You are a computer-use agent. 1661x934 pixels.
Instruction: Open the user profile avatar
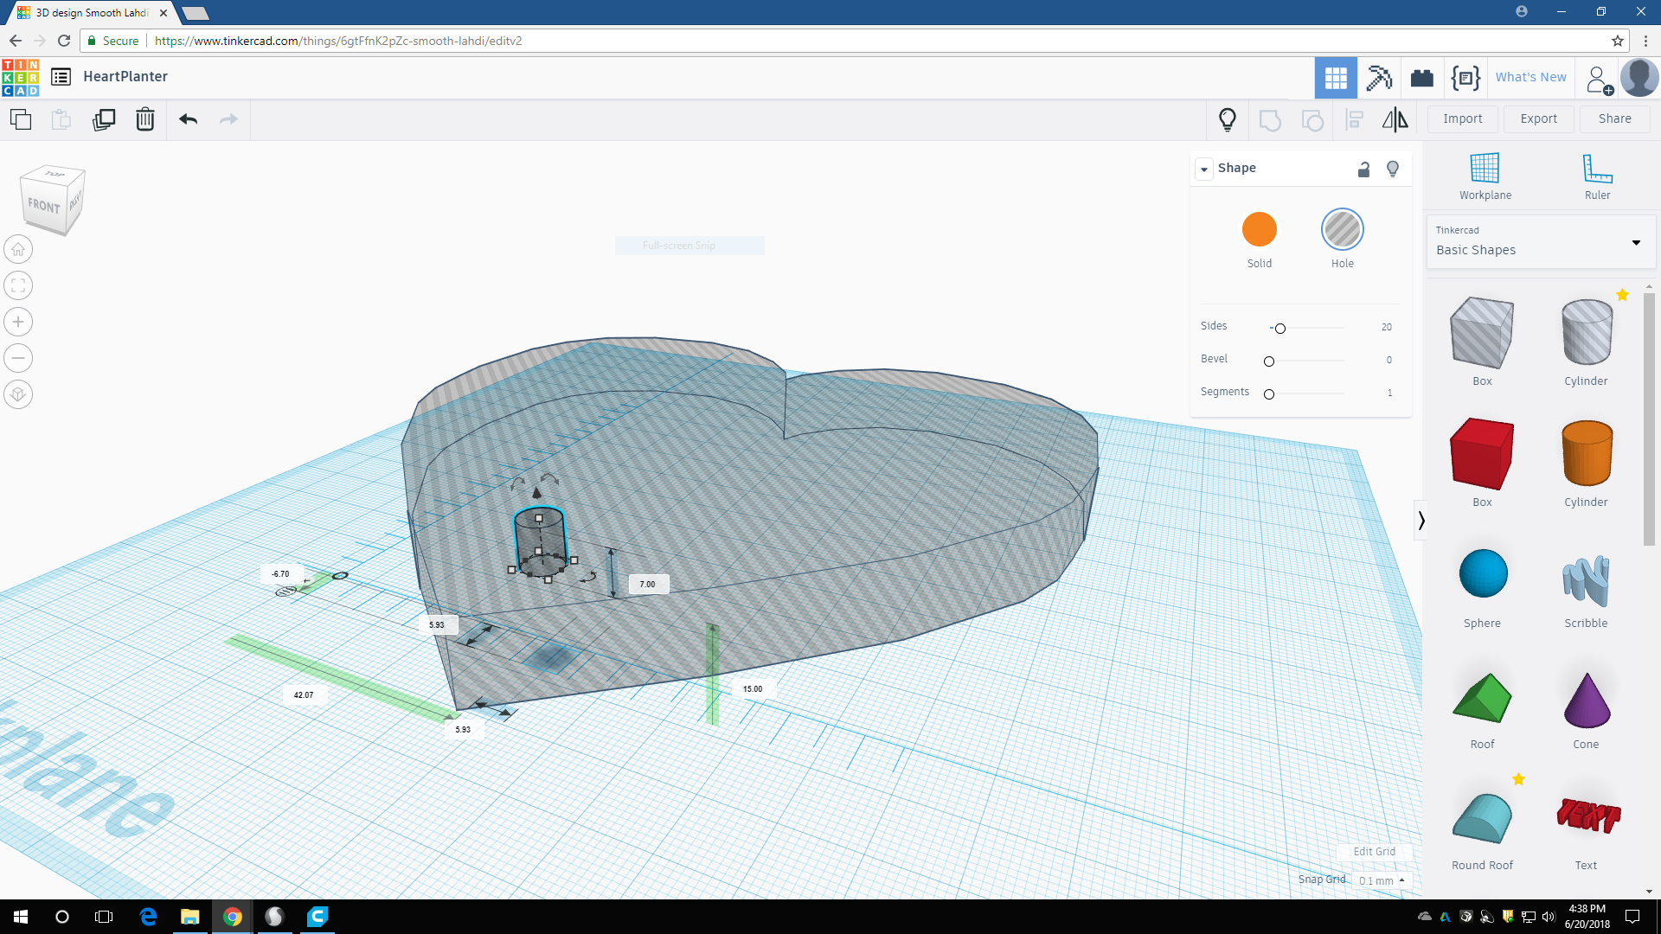pos(1639,78)
